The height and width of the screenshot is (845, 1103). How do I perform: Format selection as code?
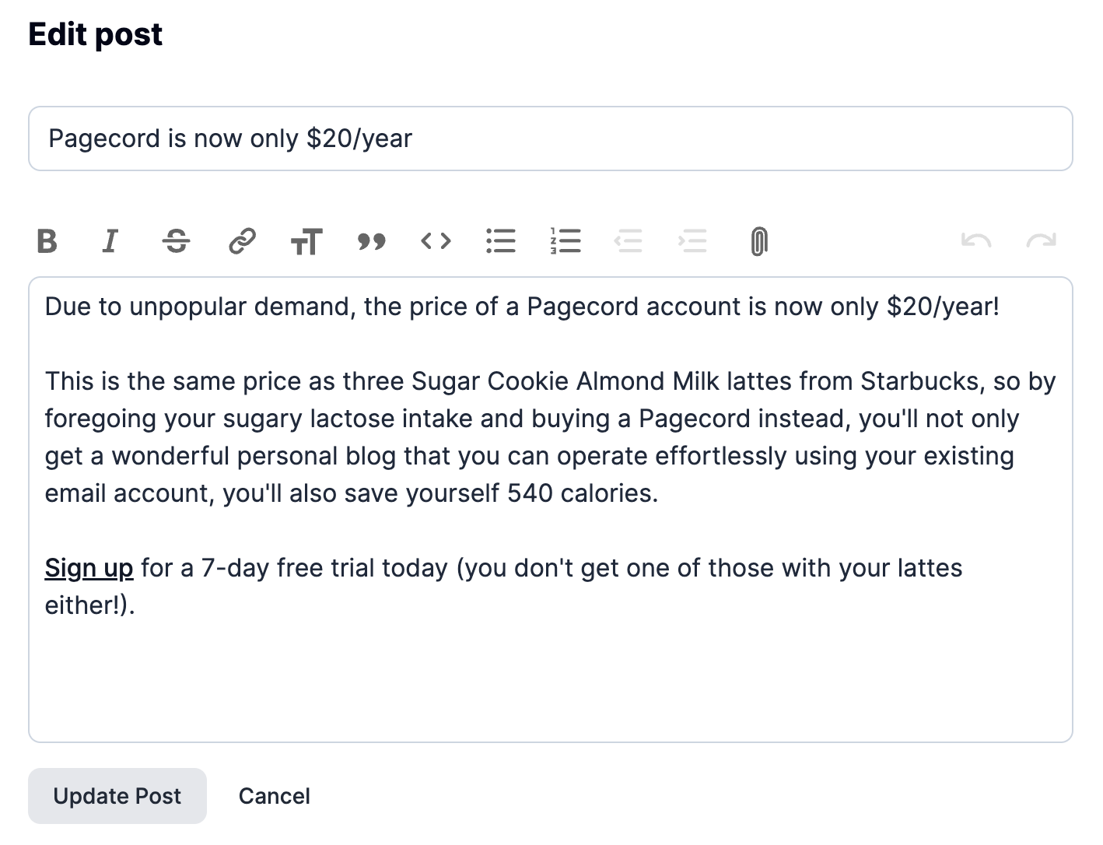(x=436, y=241)
